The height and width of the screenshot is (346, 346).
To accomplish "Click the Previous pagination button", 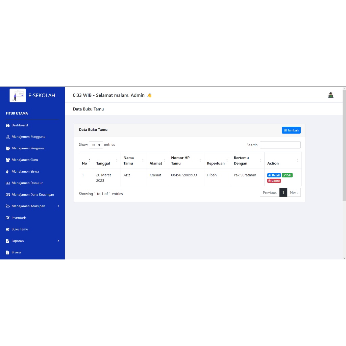I will [270, 192].
